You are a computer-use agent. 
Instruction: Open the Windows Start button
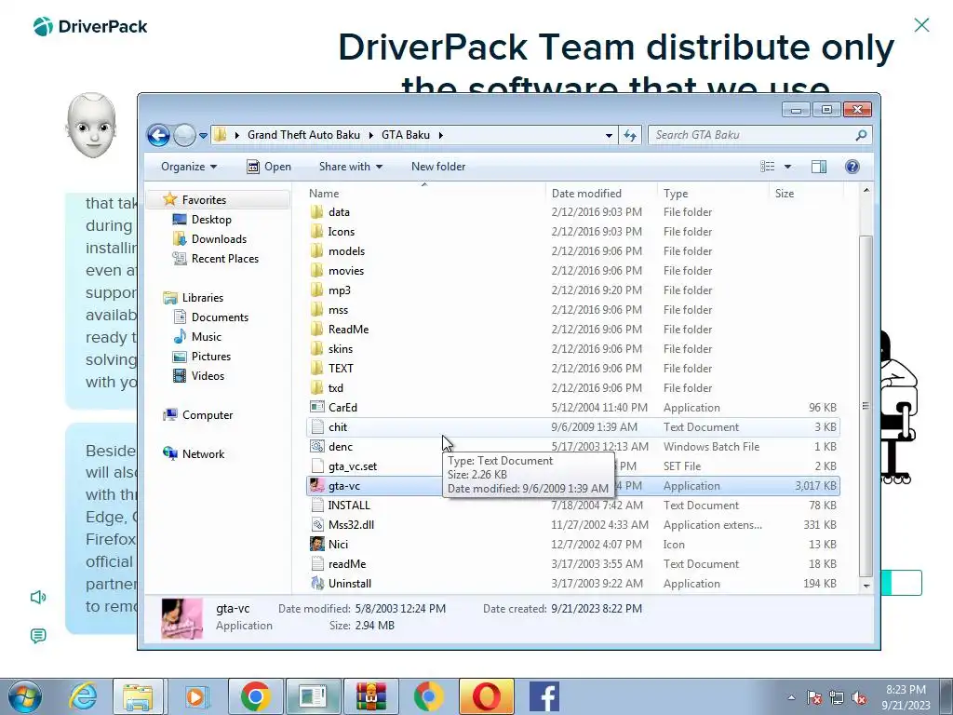(25, 696)
